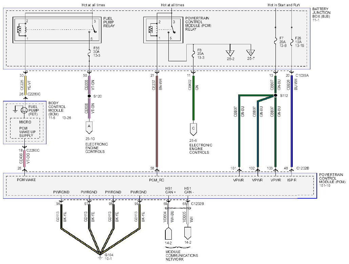Click the 'G104 10-1' ground label

(x=109, y=257)
